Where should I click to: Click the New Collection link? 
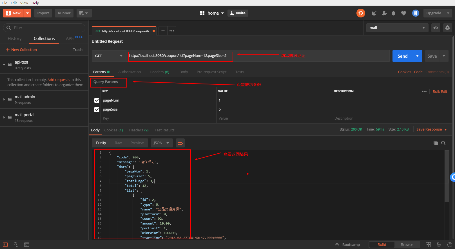coord(21,50)
